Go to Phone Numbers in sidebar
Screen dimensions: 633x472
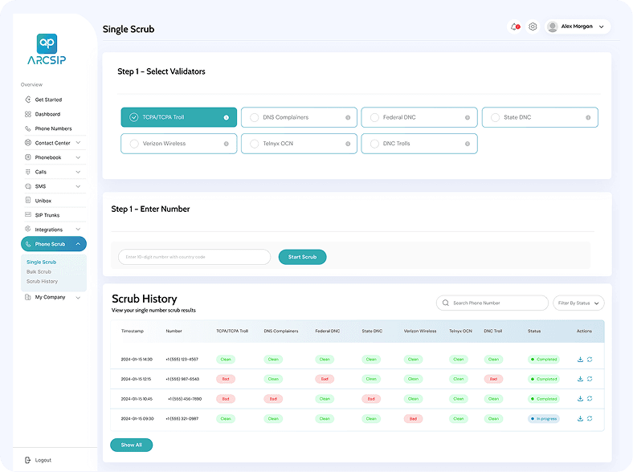pos(53,128)
